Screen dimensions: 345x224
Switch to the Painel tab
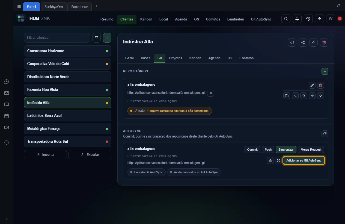31,7
